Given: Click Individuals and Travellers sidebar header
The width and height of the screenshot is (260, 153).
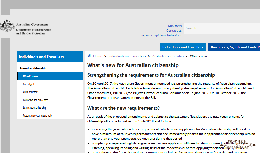Looking at the screenshot, I should pos(50,57).
